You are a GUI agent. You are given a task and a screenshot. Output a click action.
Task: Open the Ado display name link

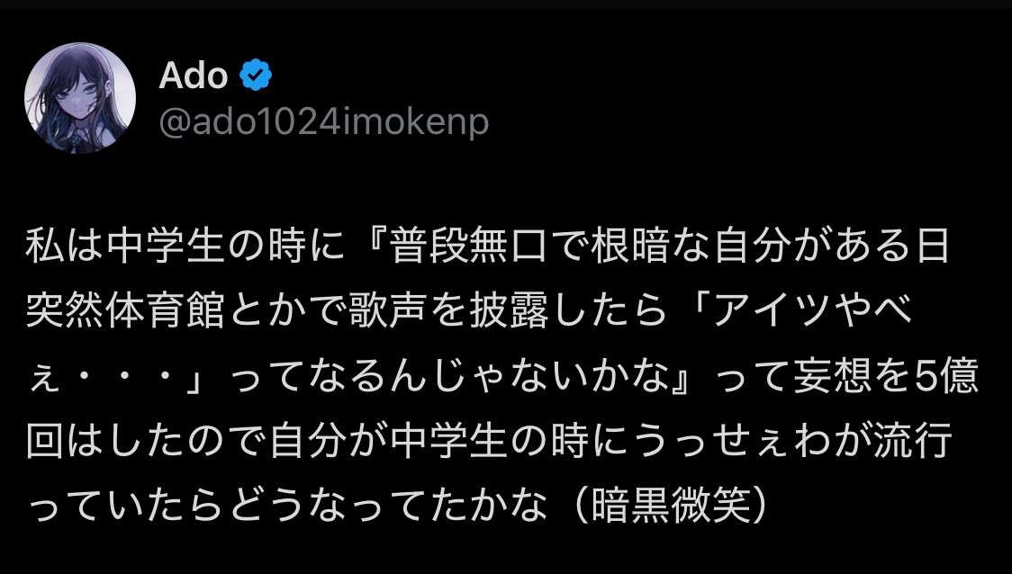[x=194, y=77]
